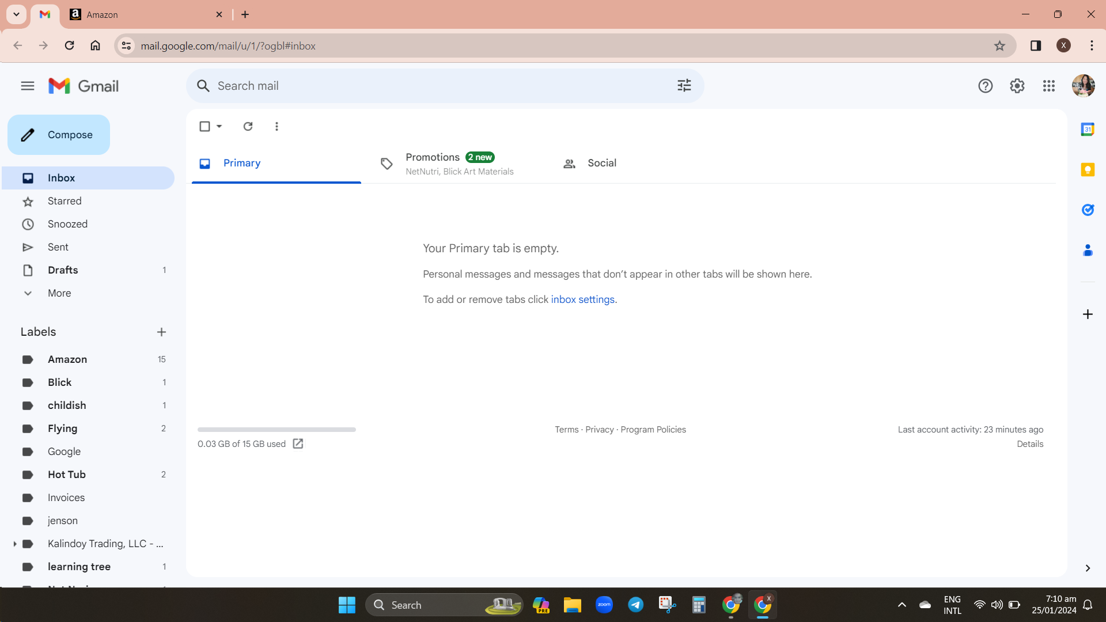Open the Drafts folder
Viewport: 1106px width, 622px height.
pos(88,270)
